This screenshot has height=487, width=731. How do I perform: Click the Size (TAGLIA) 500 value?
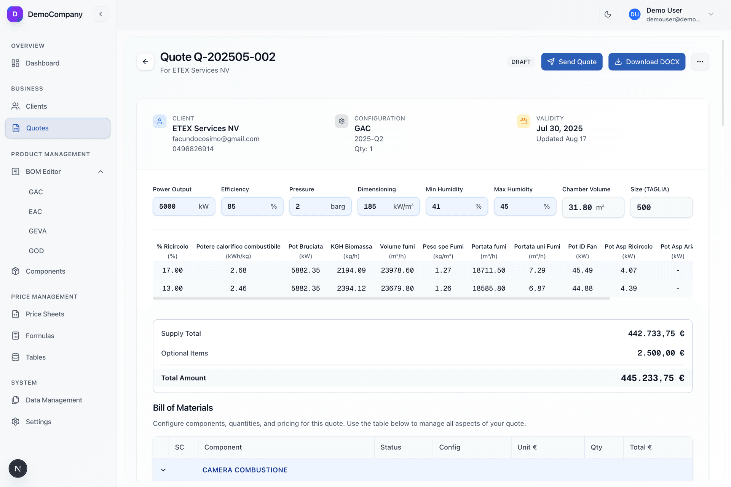661,207
